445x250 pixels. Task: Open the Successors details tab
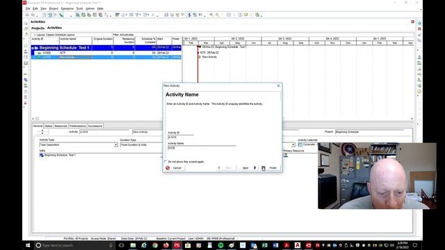coord(95,126)
